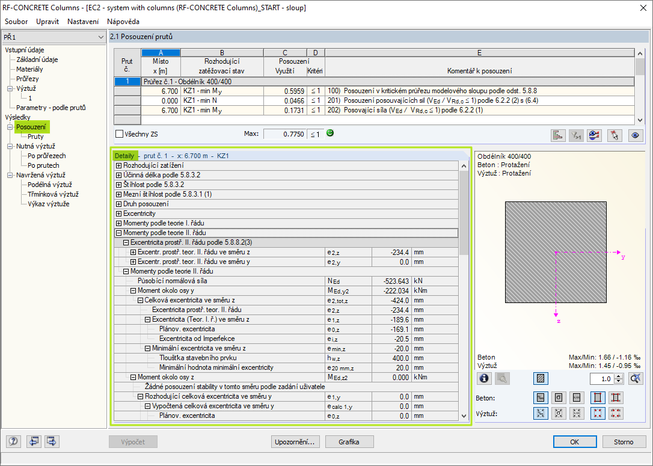Image resolution: width=653 pixels, height=466 pixels.
Task: Show concrete stress sigma icon
Action: pos(559,397)
